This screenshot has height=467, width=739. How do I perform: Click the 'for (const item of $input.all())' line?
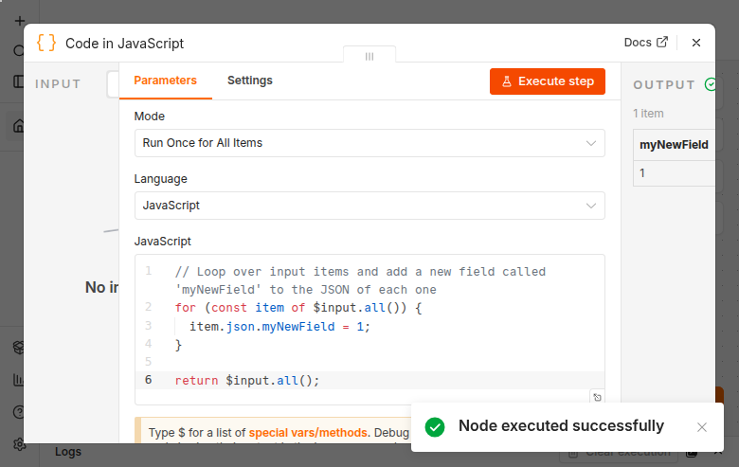(x=297, y=308)
